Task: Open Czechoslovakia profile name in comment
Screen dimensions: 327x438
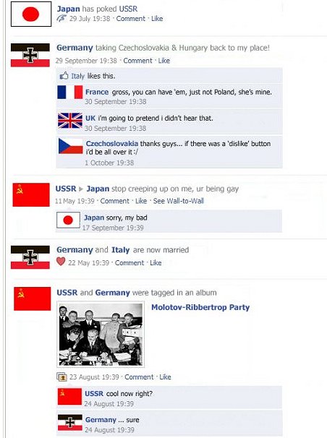Action: point(112,144)
